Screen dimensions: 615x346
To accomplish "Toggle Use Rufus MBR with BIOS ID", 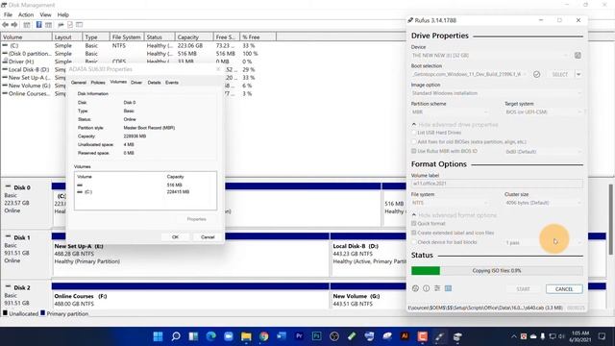I will [x=414, y=151].
